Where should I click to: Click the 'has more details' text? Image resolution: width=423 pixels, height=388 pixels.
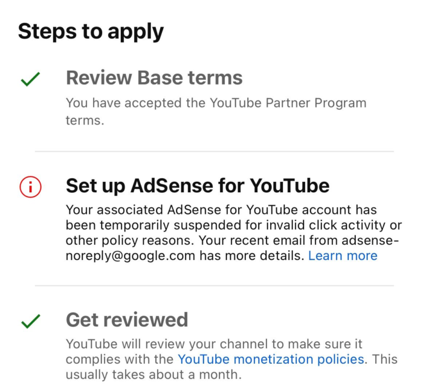[x=252, y=256]
